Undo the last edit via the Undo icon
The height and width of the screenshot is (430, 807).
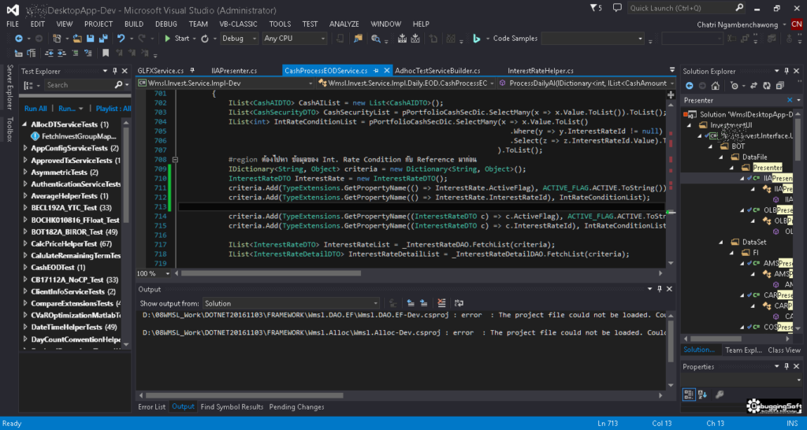(x=121, y=39)
